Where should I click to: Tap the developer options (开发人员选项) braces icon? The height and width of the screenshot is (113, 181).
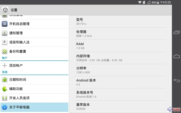tap(5, 98)
